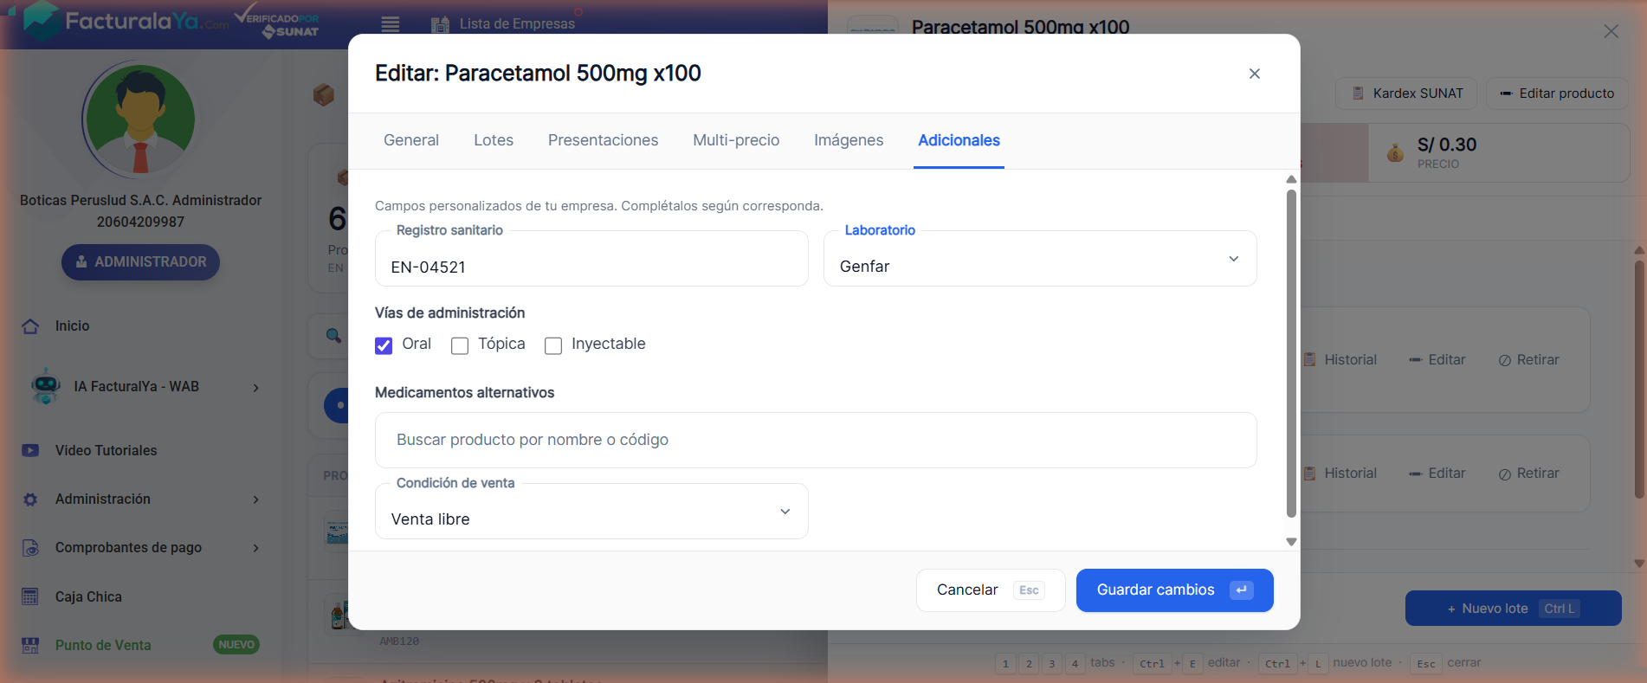Viewport: 1647px width, 683px height.
Task: Switch to the Lotes tab
Action: 494,140
